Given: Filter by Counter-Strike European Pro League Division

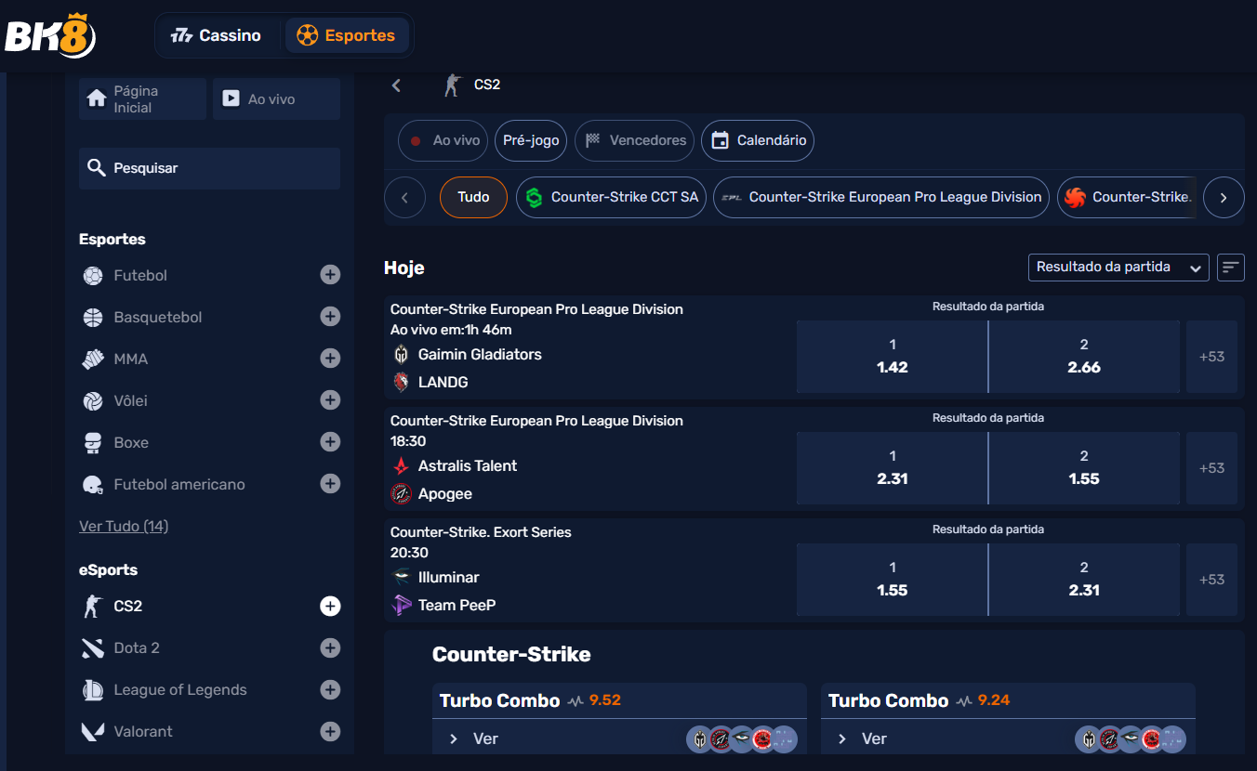Looking at the screenshot, I should click(x=881, y=197).
